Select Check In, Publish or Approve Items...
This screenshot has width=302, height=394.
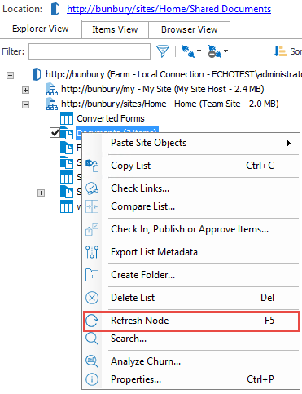[190, 229]
